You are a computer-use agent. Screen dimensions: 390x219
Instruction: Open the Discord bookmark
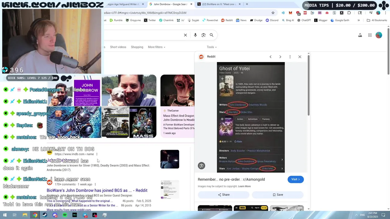tap(272, 20)
